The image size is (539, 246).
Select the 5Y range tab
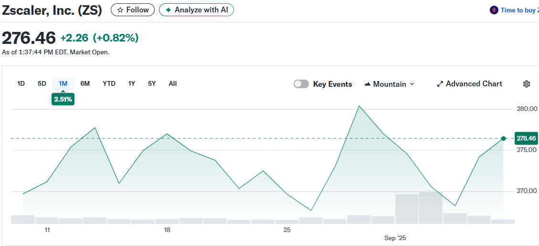[x=152, y=84]
